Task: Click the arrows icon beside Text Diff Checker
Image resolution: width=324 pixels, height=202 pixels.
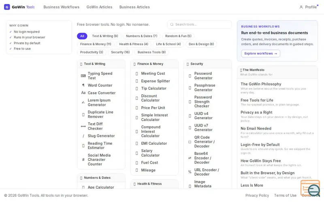Action: click(x=83, y=126)
